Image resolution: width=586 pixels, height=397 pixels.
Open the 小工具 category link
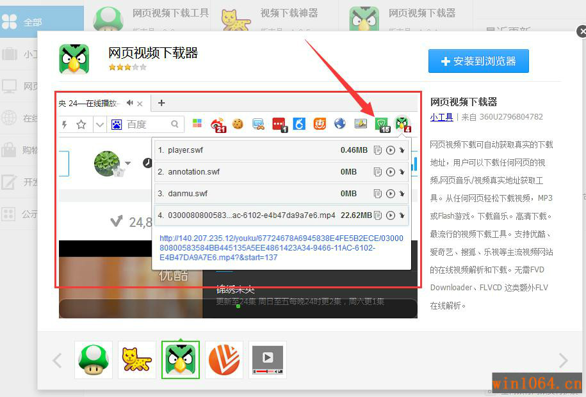click(x=441, y=117)
